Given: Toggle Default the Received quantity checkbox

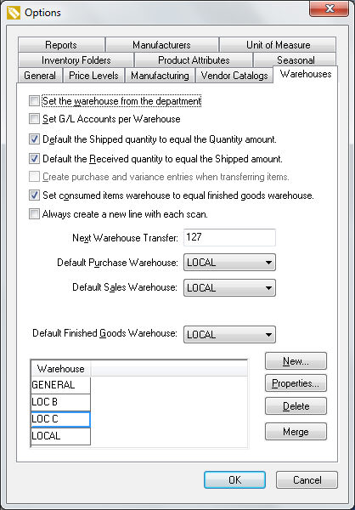Looking at the screenshot, I should (x=34, y=159).
